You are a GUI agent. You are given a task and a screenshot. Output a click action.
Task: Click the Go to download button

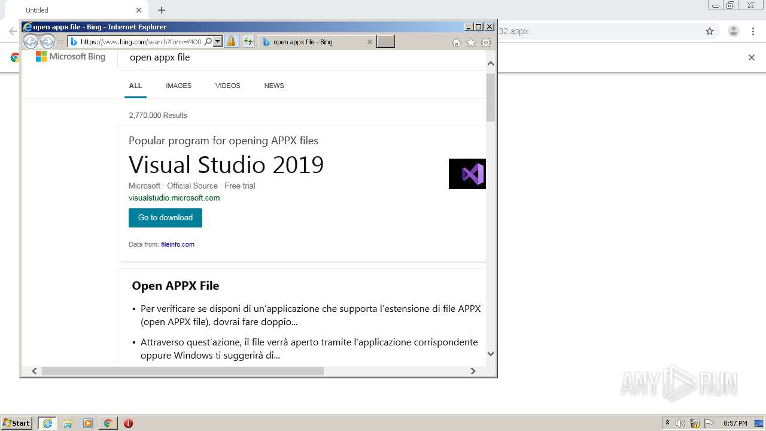165,218
